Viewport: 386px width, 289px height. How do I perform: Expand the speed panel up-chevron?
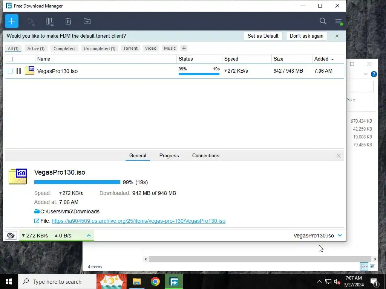click(89, 236)
